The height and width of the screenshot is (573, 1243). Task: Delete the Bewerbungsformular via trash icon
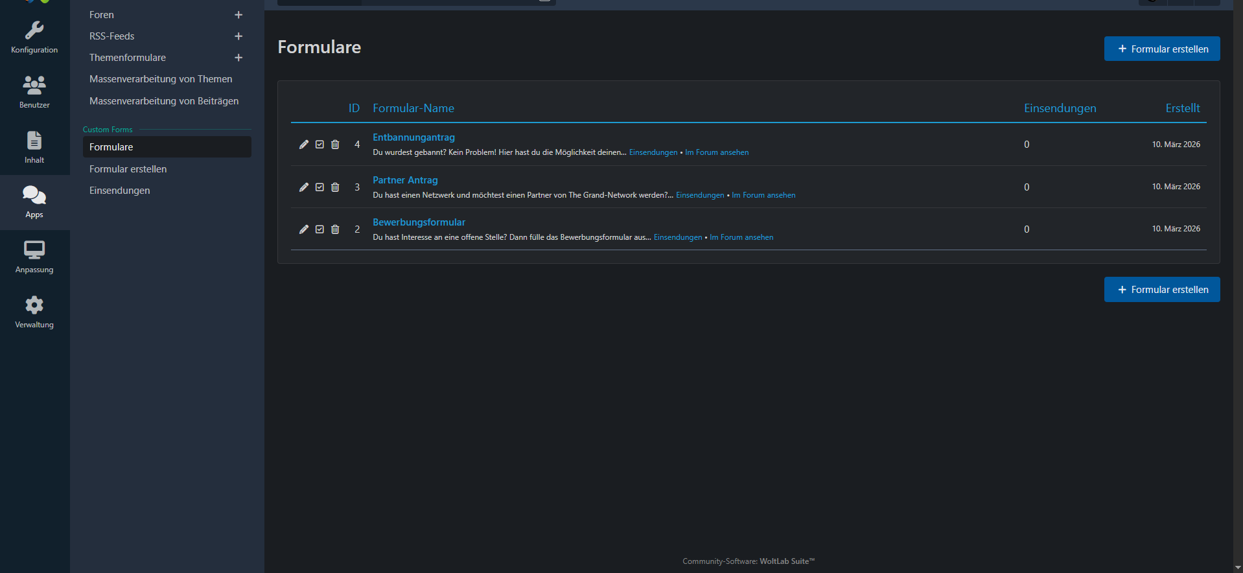tap(335, 229)
